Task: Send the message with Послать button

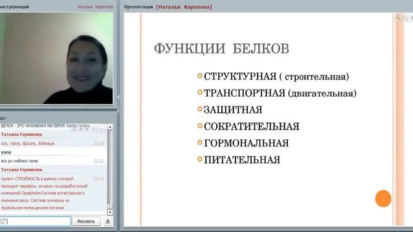Action: coord(86,221)
